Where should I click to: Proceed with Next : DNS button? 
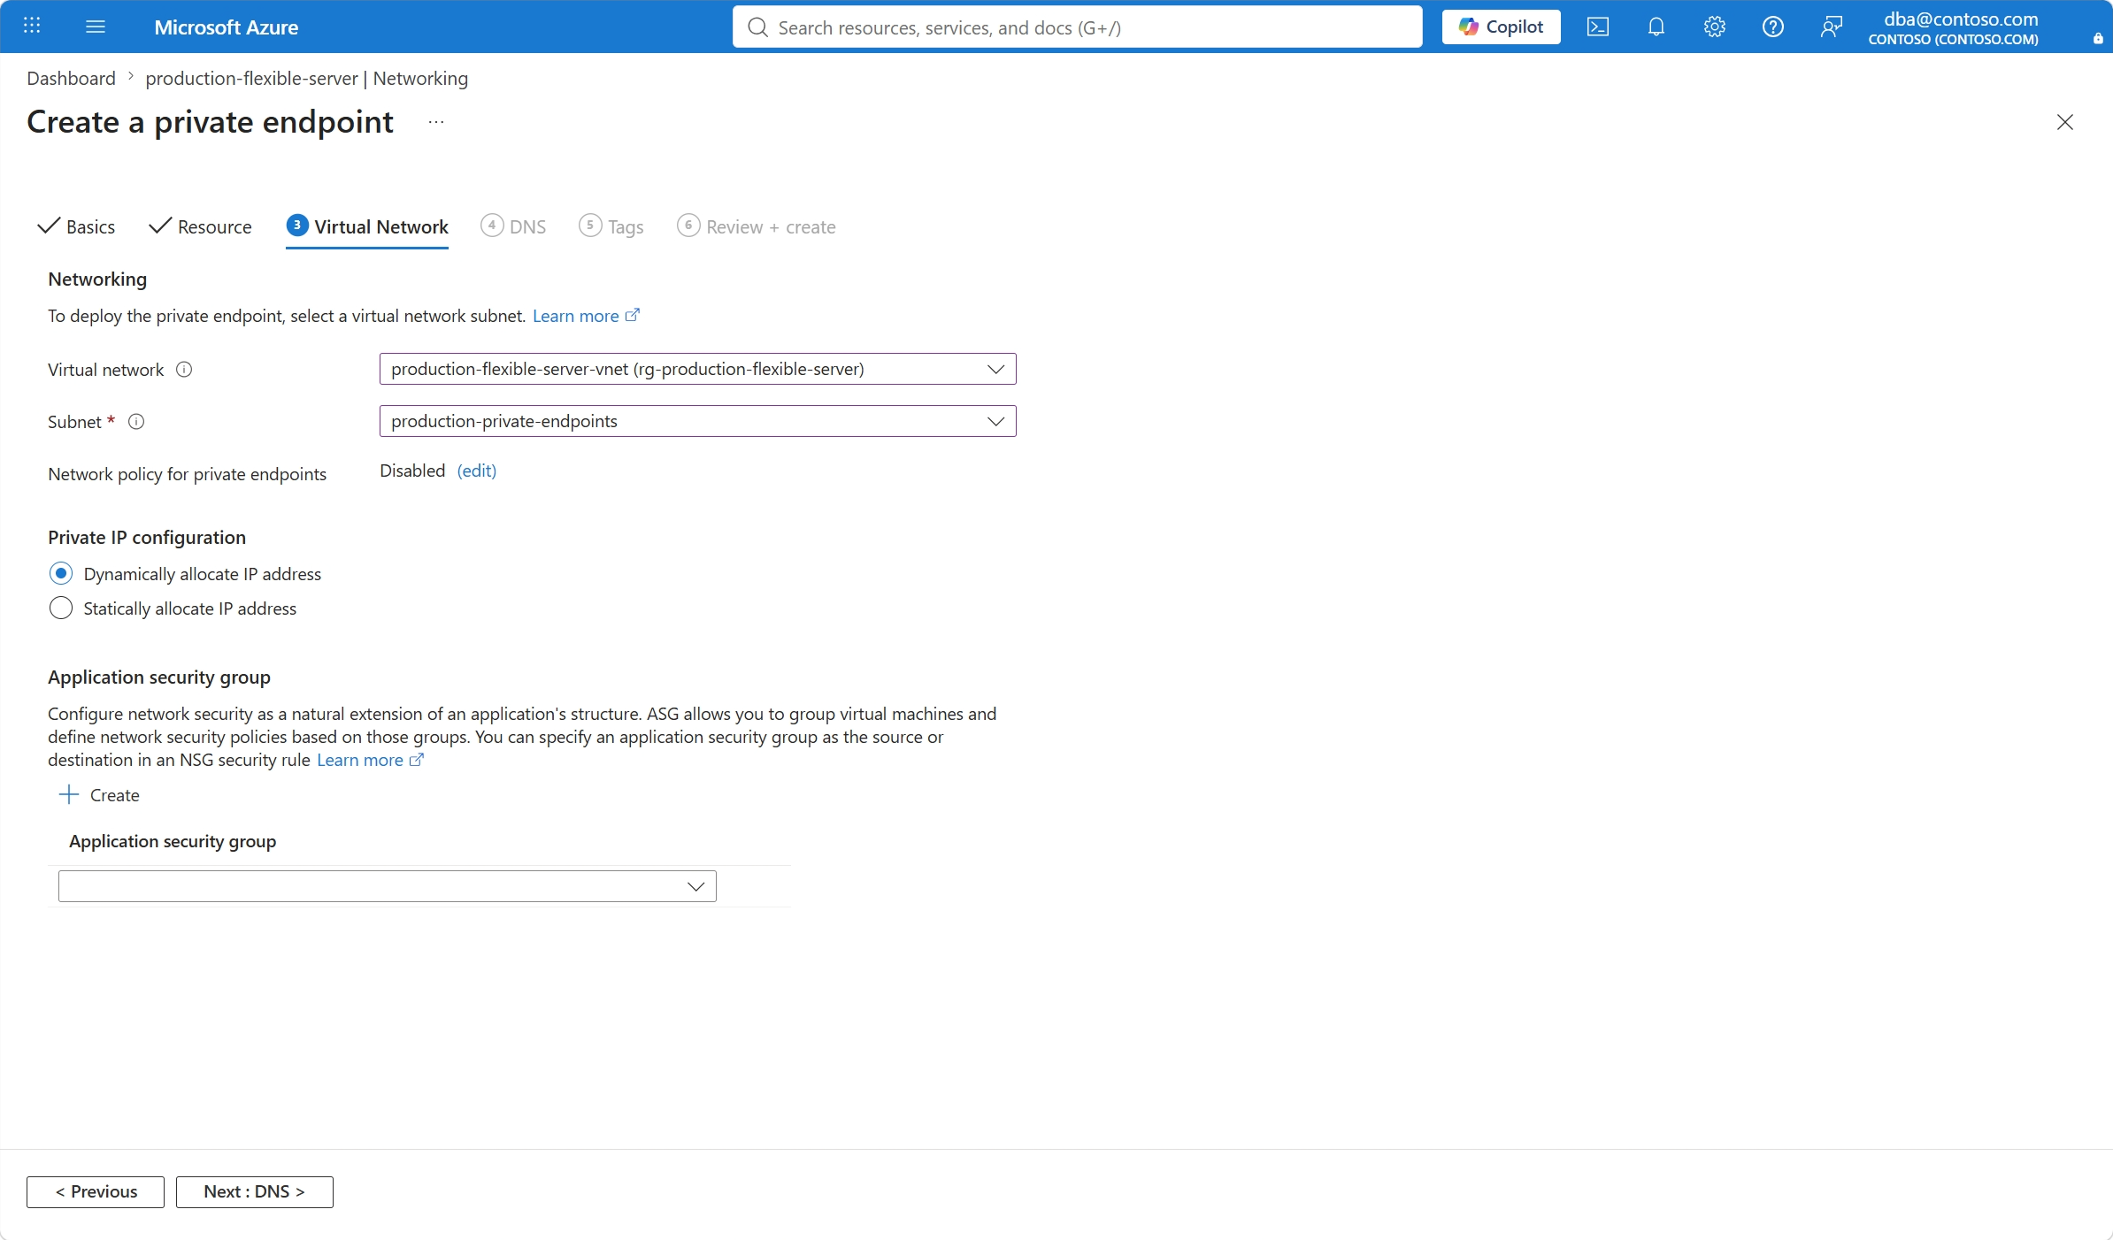[x=255, y=1191]
